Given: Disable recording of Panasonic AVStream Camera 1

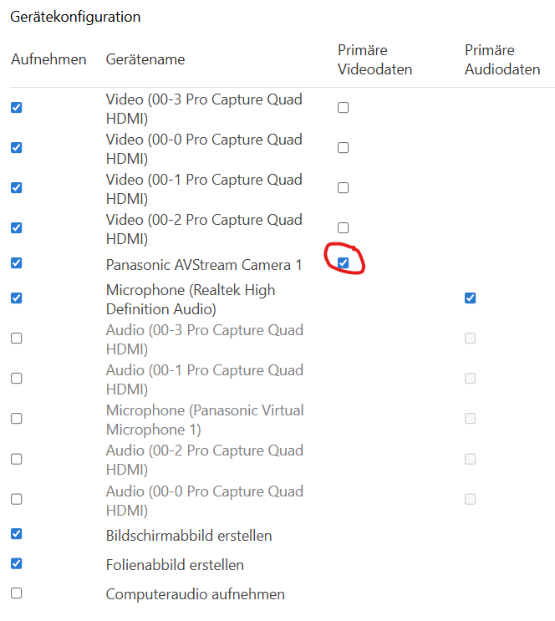Looking at the screenshot, I should (x=16, y=263).
